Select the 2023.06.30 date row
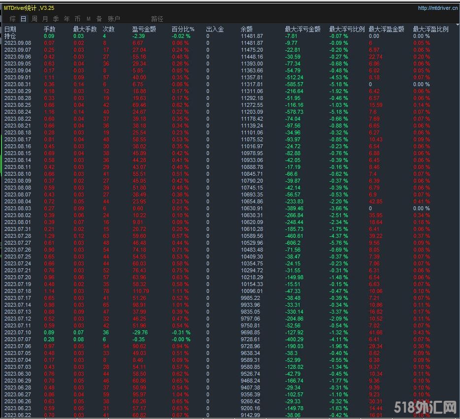 point(18,374)
